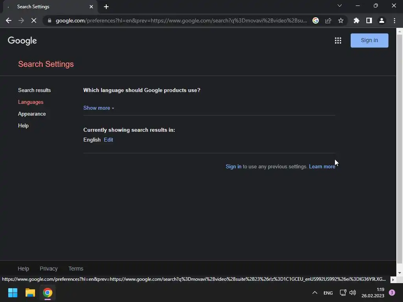Open the clock and date 26.02.2023
The image size is (403, 302).
(373, 293)
